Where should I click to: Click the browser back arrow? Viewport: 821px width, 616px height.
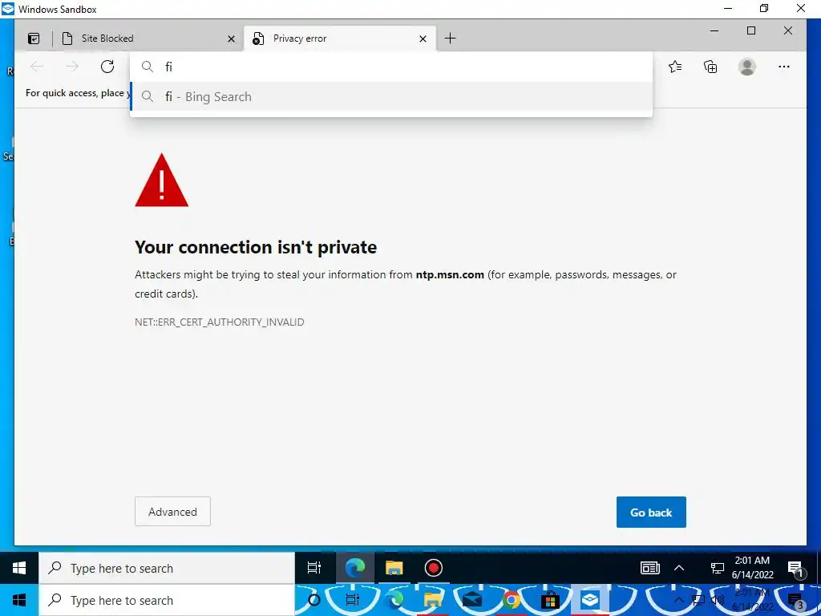pos(37,67)
